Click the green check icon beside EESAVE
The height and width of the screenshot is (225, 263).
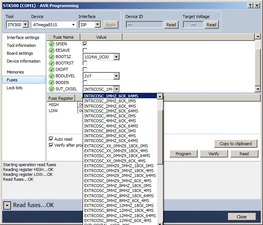(51, 50)
